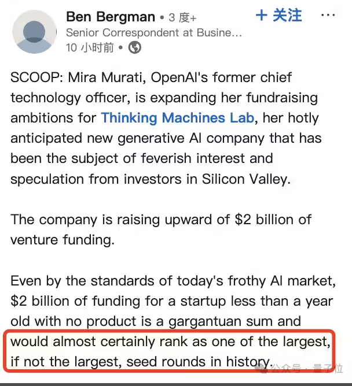
Task: Click the Ben Bergman author name
Action: 111,17
